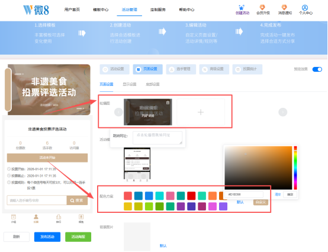The height and width of the screenshot is (252, 328).
Task: Click the white refresh button in preview
Action: [17, 237]
